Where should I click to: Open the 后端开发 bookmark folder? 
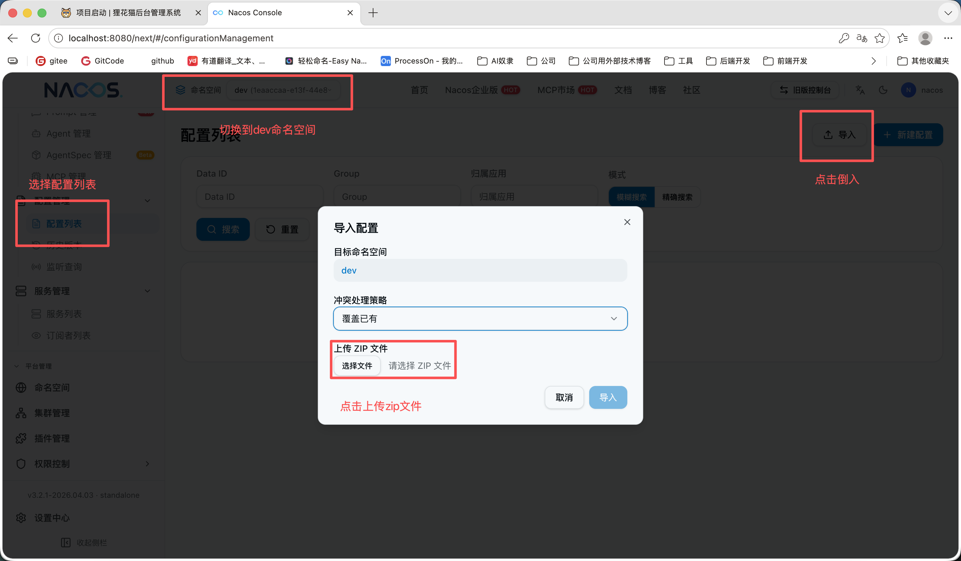pyautogui.click(x=728, y=61)
